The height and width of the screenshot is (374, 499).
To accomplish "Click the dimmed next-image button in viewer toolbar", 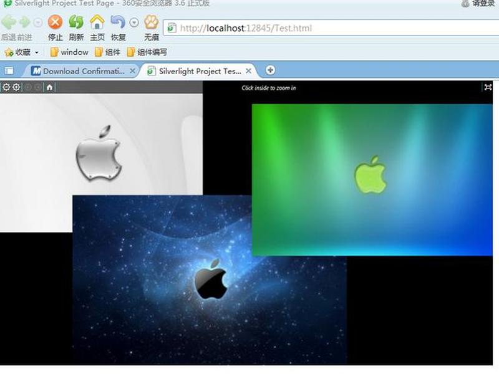I will click(x=38, y=87).
